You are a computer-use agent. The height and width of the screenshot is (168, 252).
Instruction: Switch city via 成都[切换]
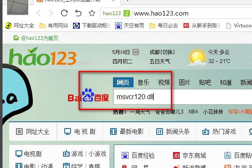(160, 52)
